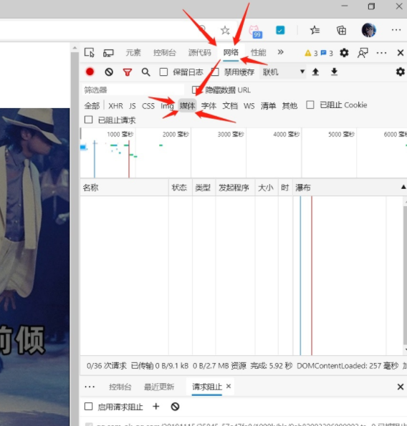
Task: Check the 已阻止请求 checkbox
Action: click(x=88, y=120)
